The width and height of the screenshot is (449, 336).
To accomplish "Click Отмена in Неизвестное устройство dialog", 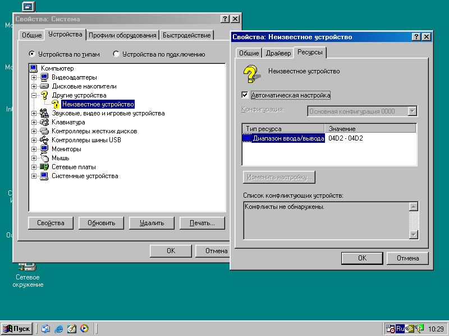I will tap(407, 258).
